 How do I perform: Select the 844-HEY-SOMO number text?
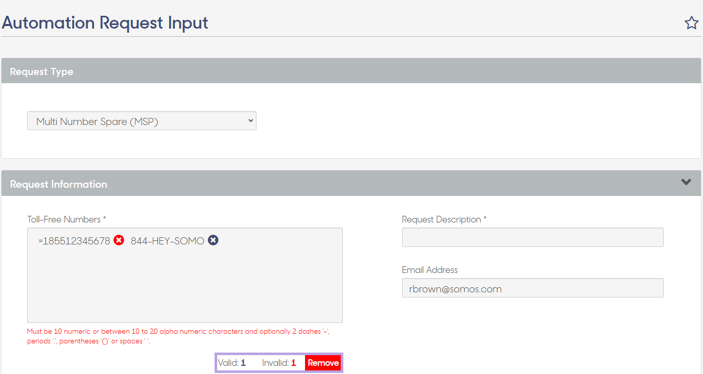(x=168, y=241)
